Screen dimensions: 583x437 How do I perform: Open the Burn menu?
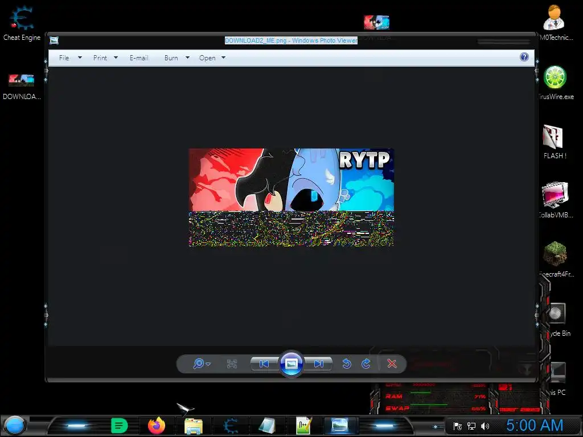click(171, 58)
